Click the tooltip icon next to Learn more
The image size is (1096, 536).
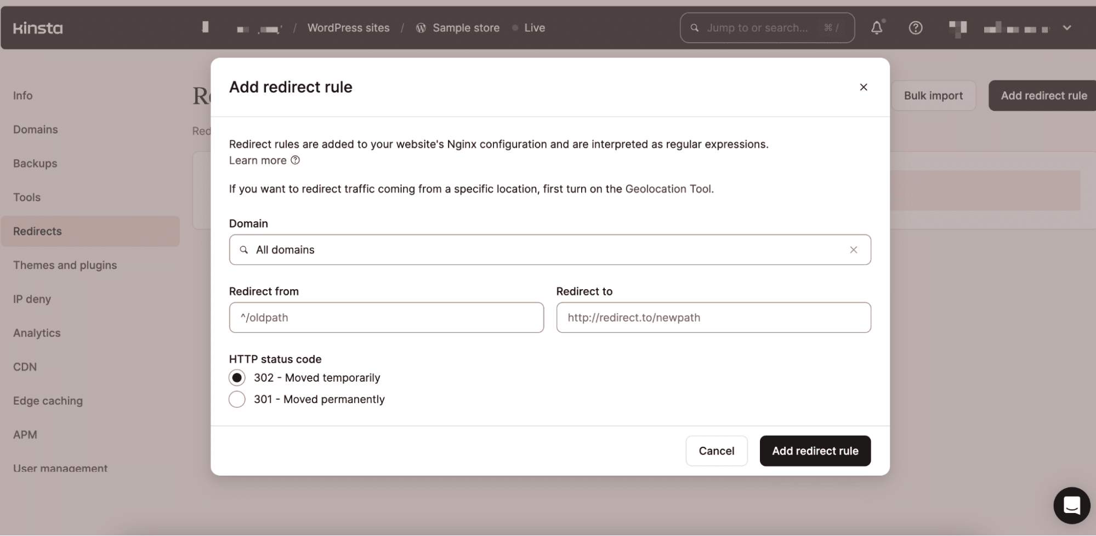coord(295,160)
